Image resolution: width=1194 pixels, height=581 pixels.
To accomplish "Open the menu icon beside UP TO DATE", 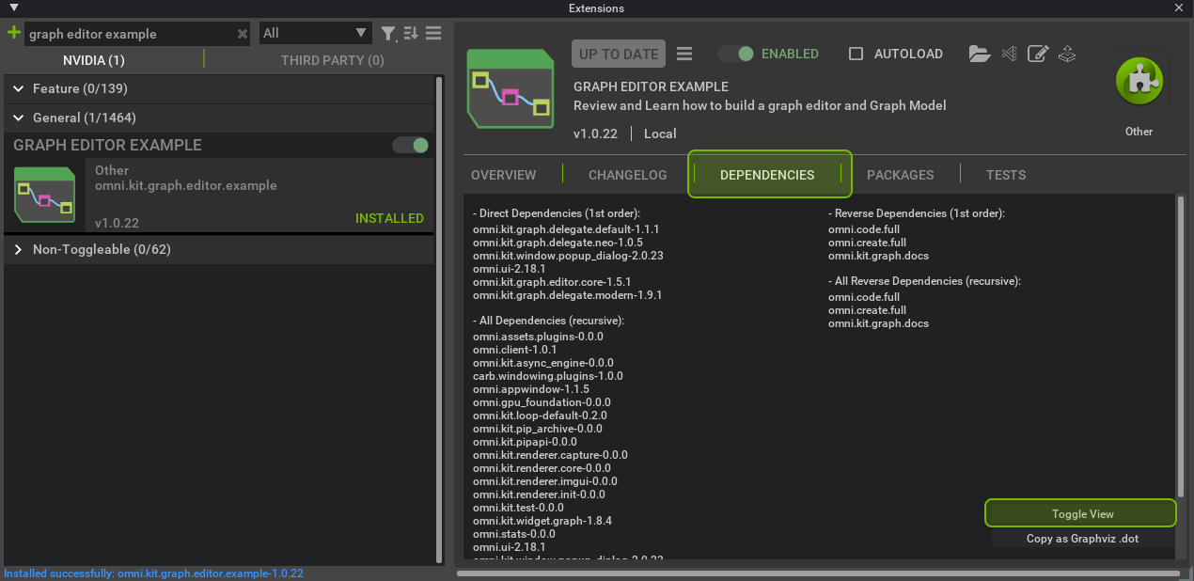I will (684, 54).
